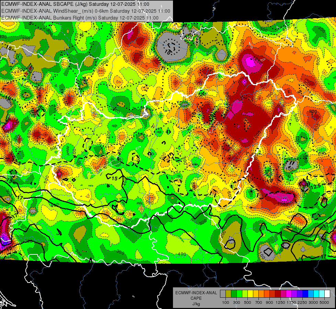Click the '12.5' contour label on map
Image resolution: width=336 pixels, height=309 pixels.
[316, 186]
